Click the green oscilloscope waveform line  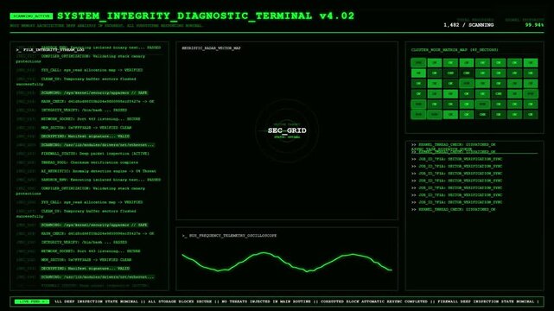click(x=287, y=262)
